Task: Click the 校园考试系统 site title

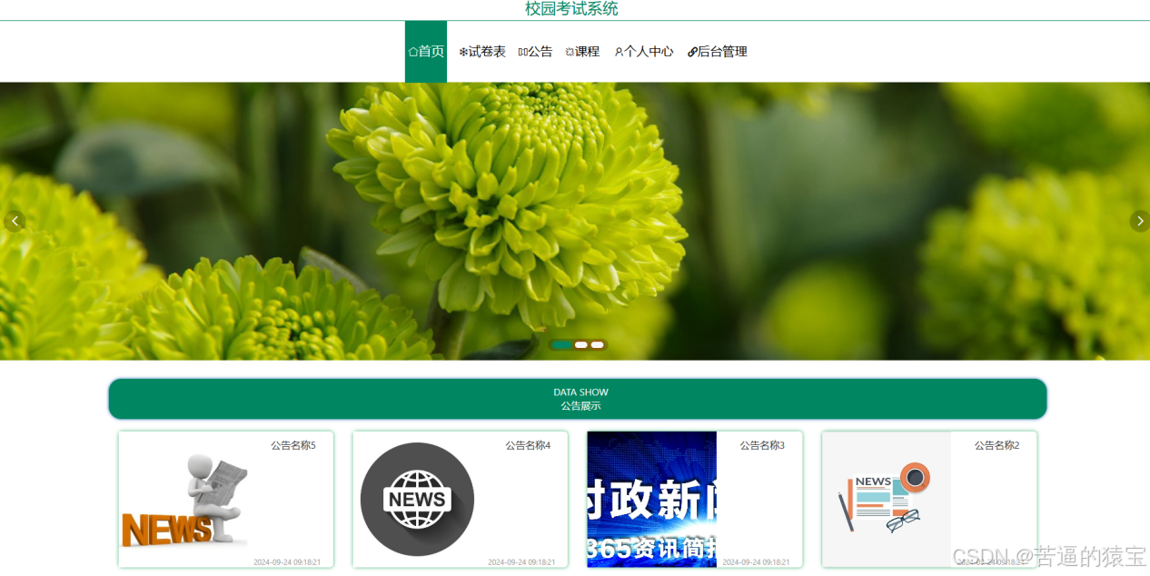Action: pyautogui.click(x=571, y=9)
